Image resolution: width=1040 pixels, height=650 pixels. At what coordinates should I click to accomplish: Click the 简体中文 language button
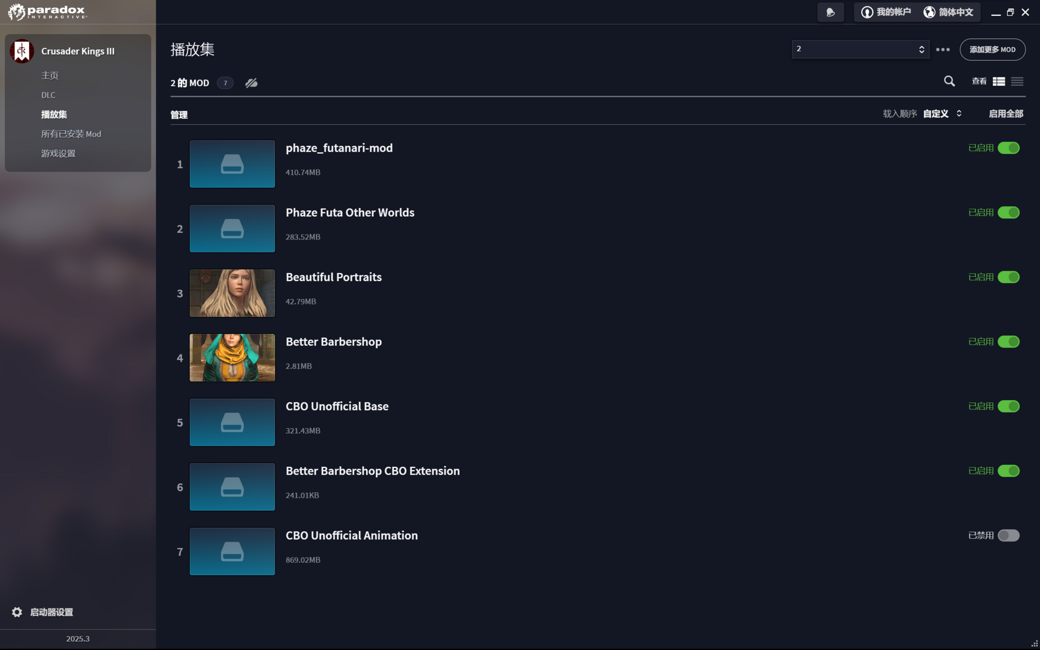click(948, 12)
